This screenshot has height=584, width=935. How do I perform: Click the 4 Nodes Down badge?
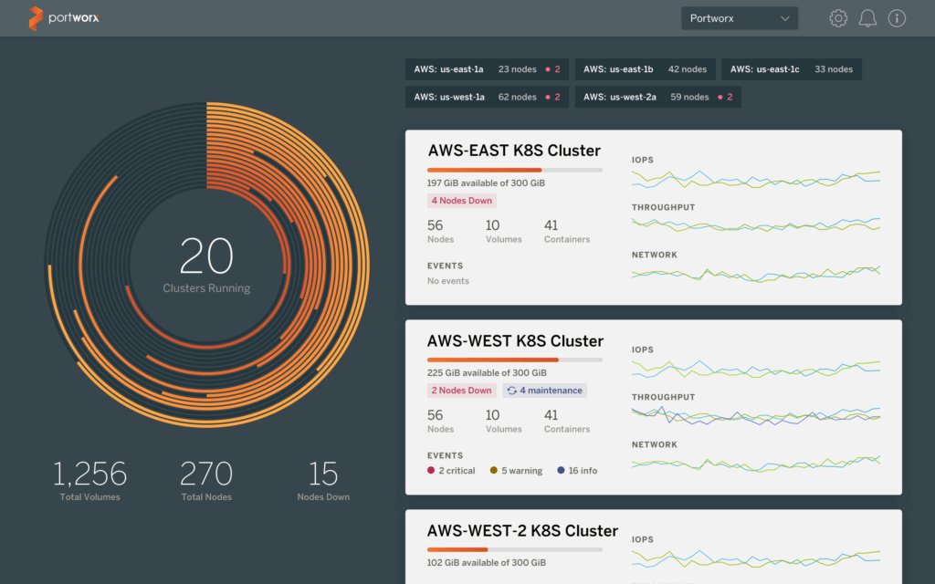[461, 200]
